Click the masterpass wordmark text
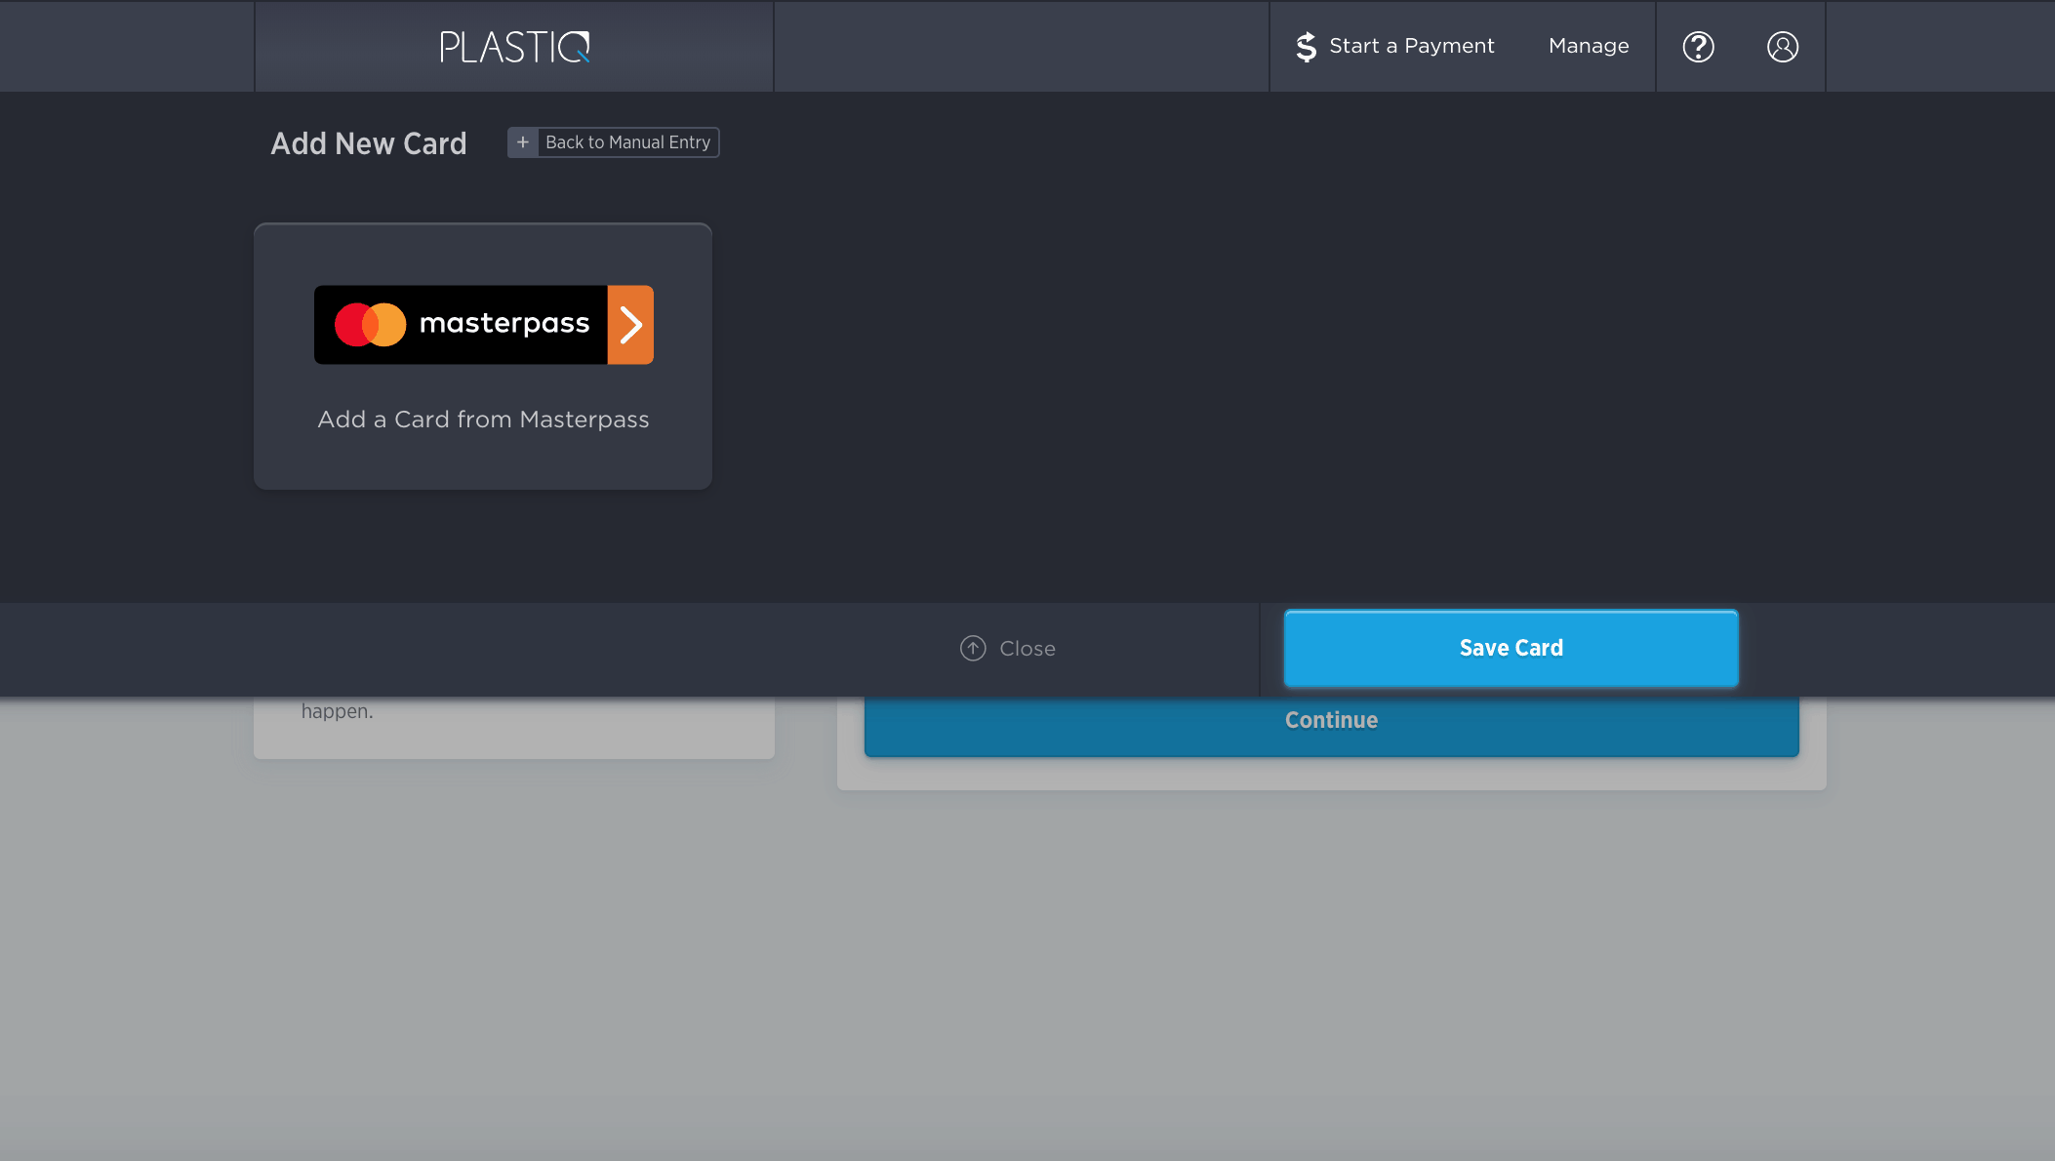 [x=504, y=323]
